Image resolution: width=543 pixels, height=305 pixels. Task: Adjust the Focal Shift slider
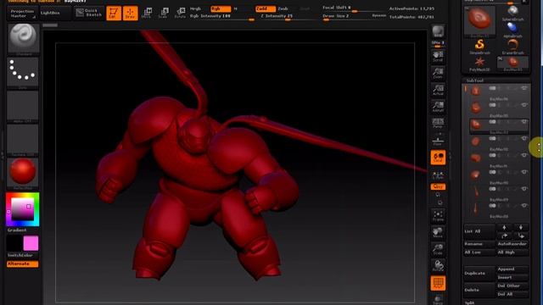(353, 8)
